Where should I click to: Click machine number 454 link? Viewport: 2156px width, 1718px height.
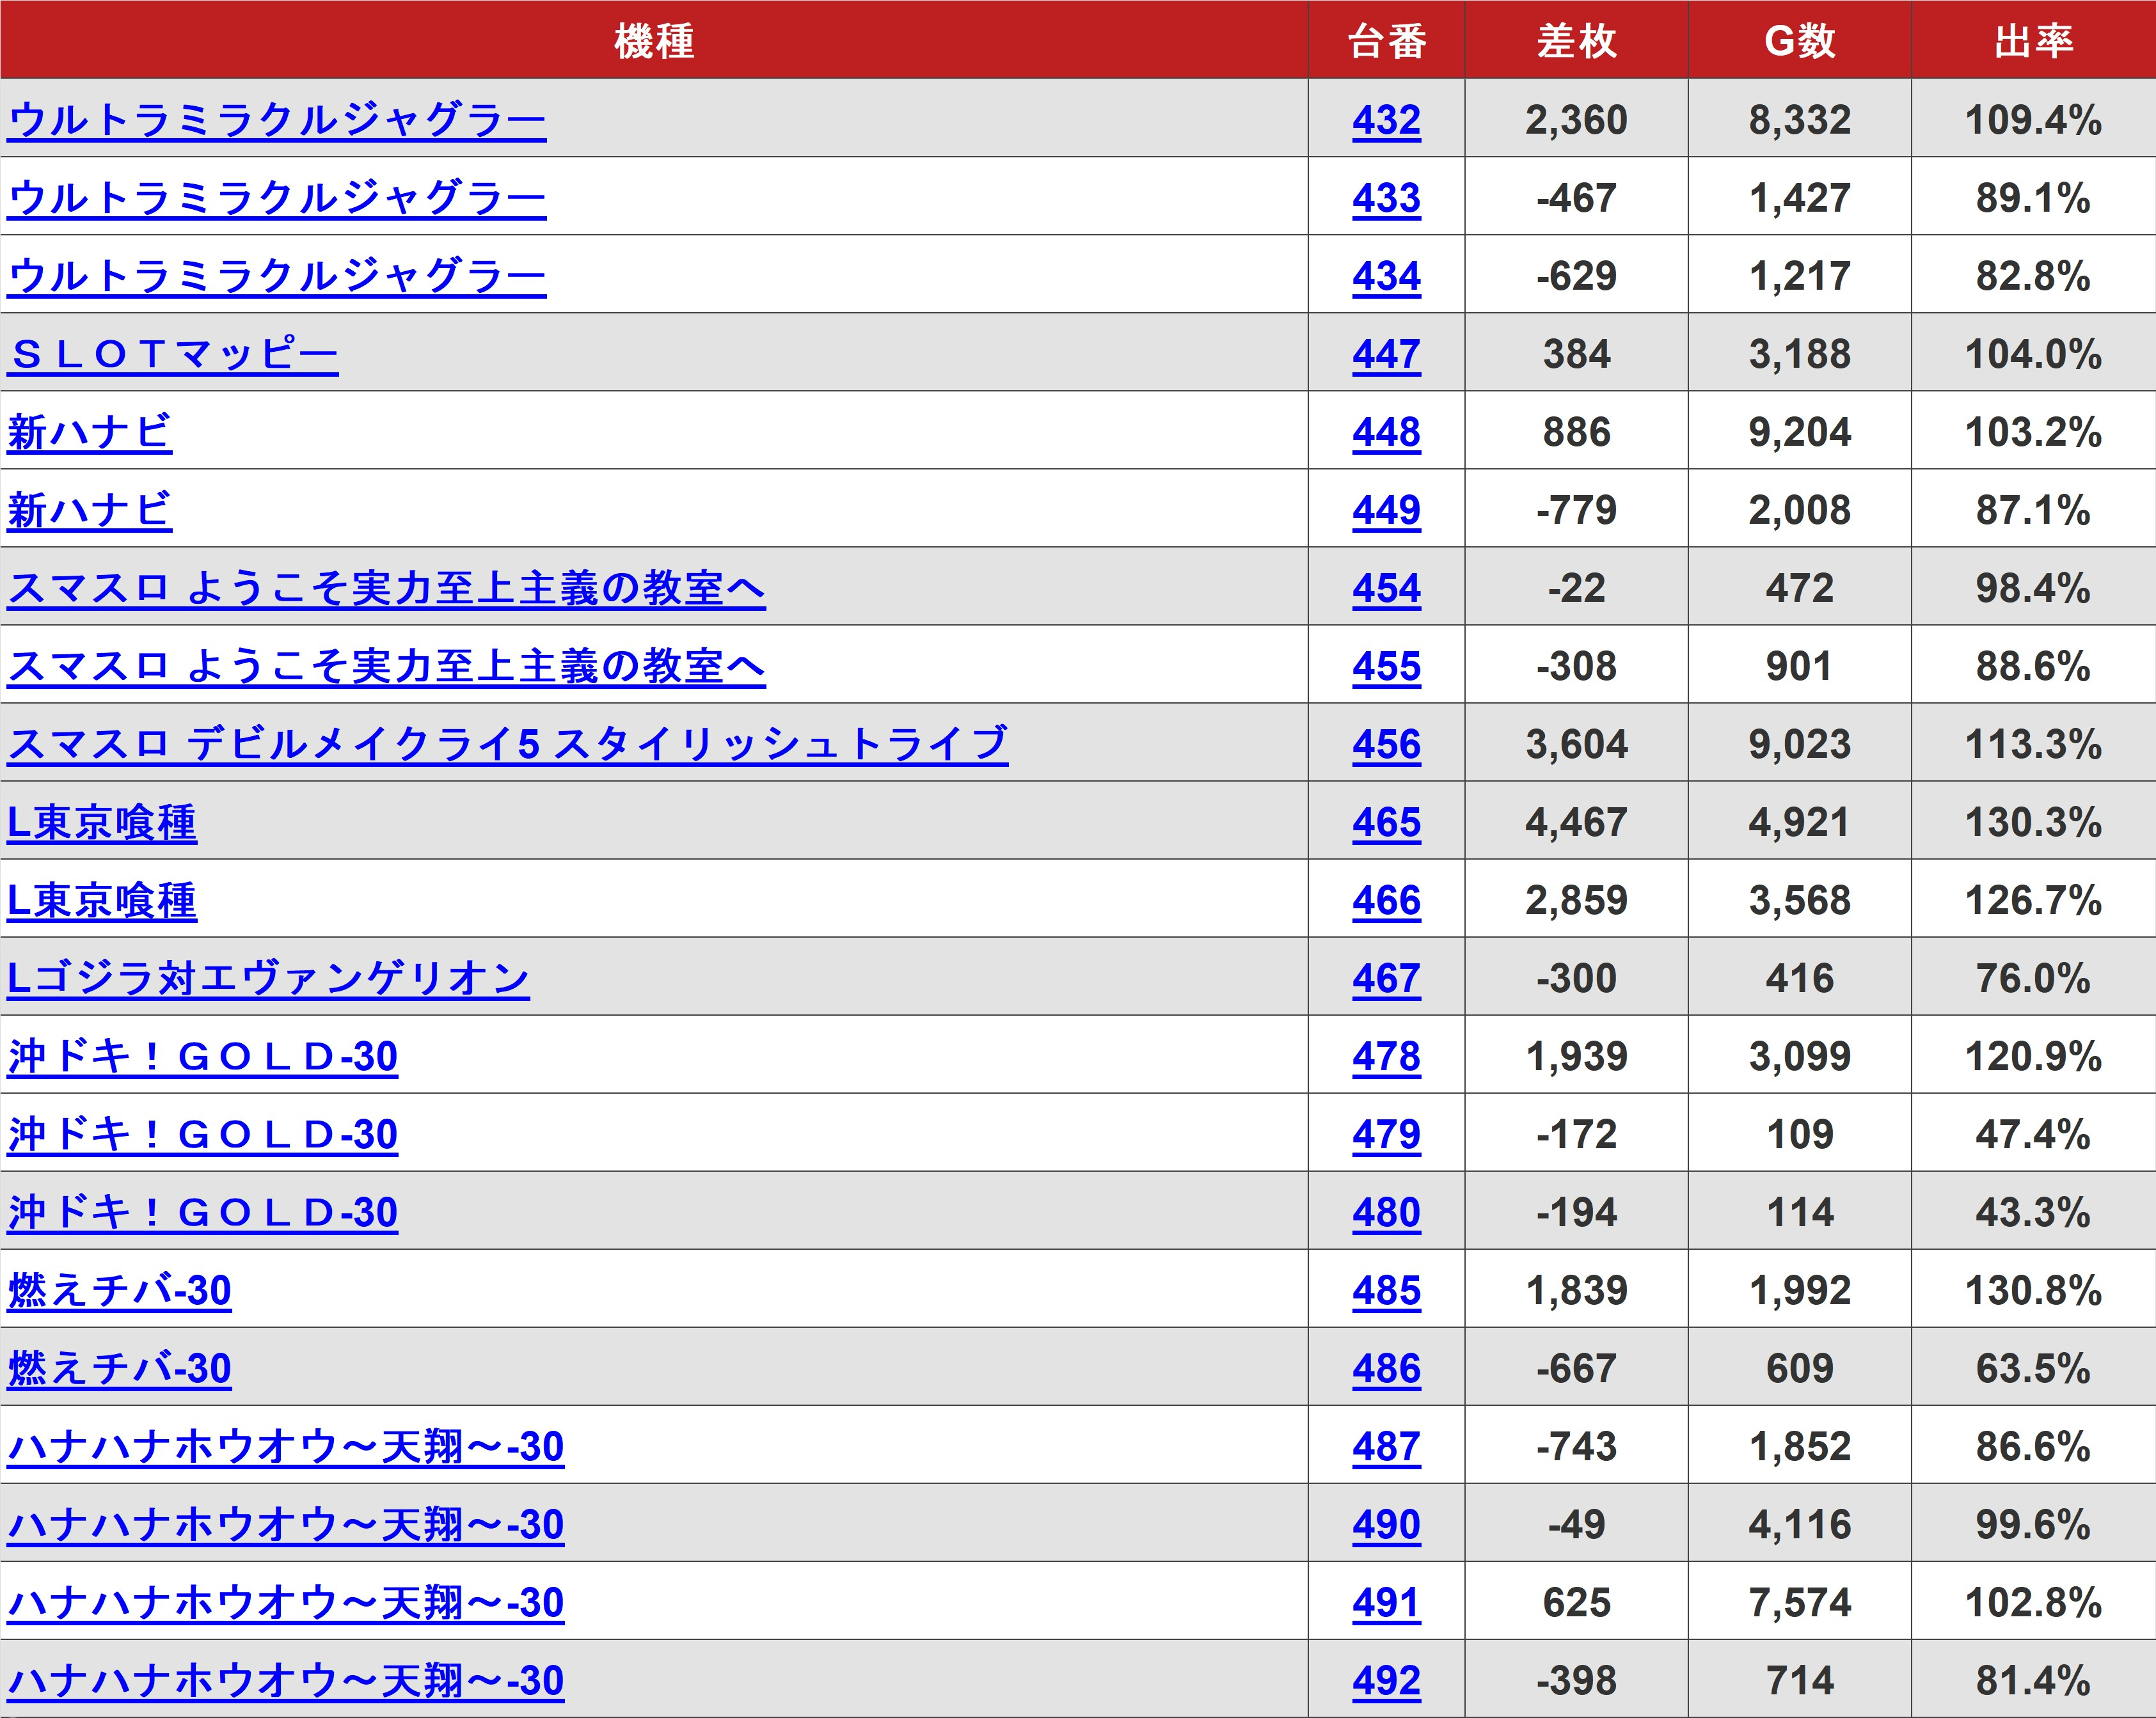coord(1386,588)
